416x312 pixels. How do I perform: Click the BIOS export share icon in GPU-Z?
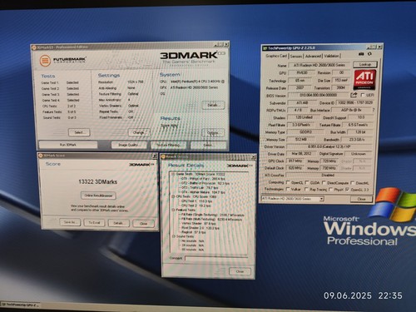point(354,95)
